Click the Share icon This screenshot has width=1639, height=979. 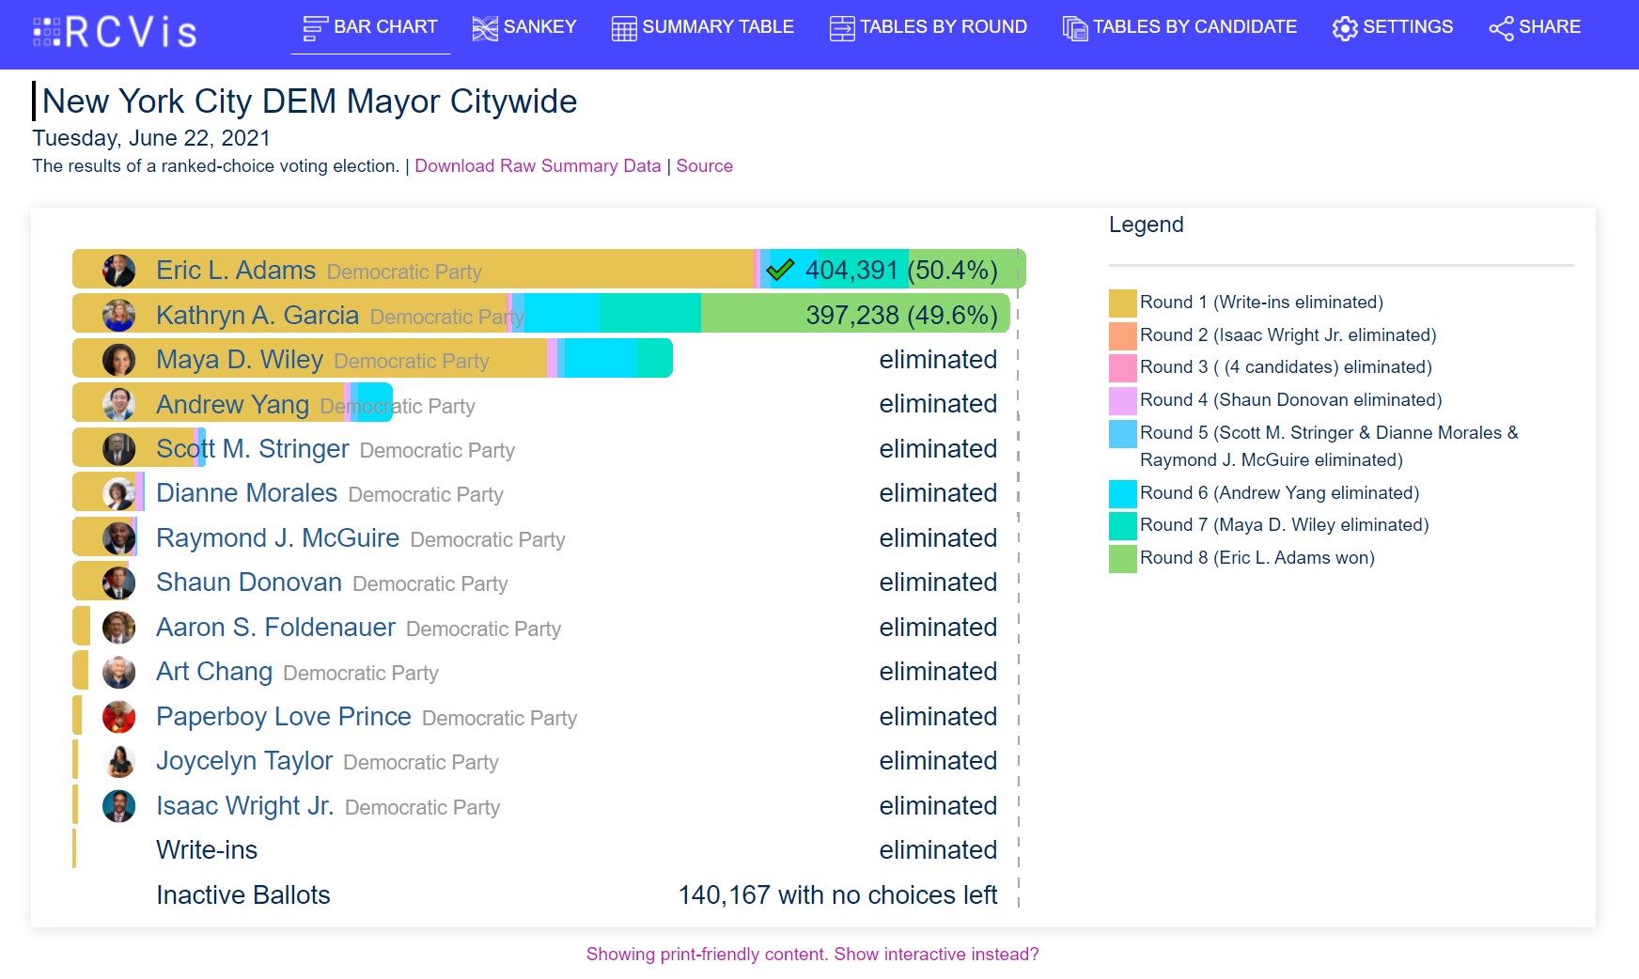(1501, 28)
